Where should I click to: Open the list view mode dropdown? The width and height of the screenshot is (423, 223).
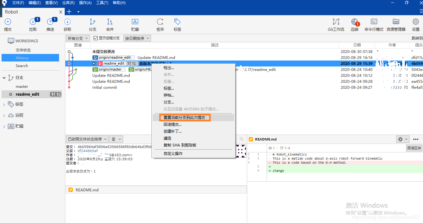coord(116,139)
